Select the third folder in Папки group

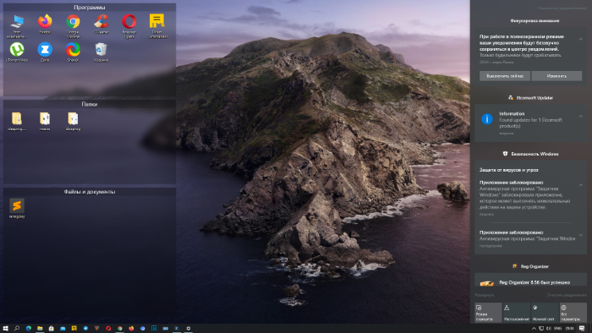(73, 121)
